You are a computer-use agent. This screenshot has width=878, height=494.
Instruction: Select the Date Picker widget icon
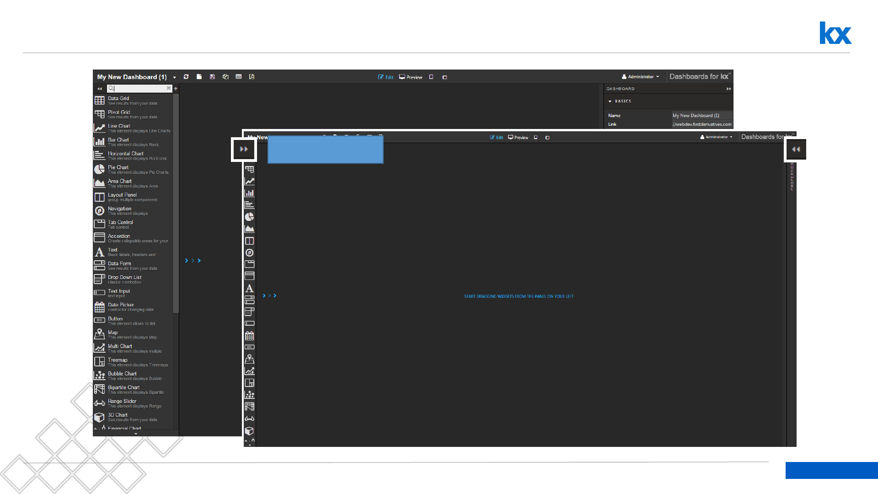coord(99,307)
